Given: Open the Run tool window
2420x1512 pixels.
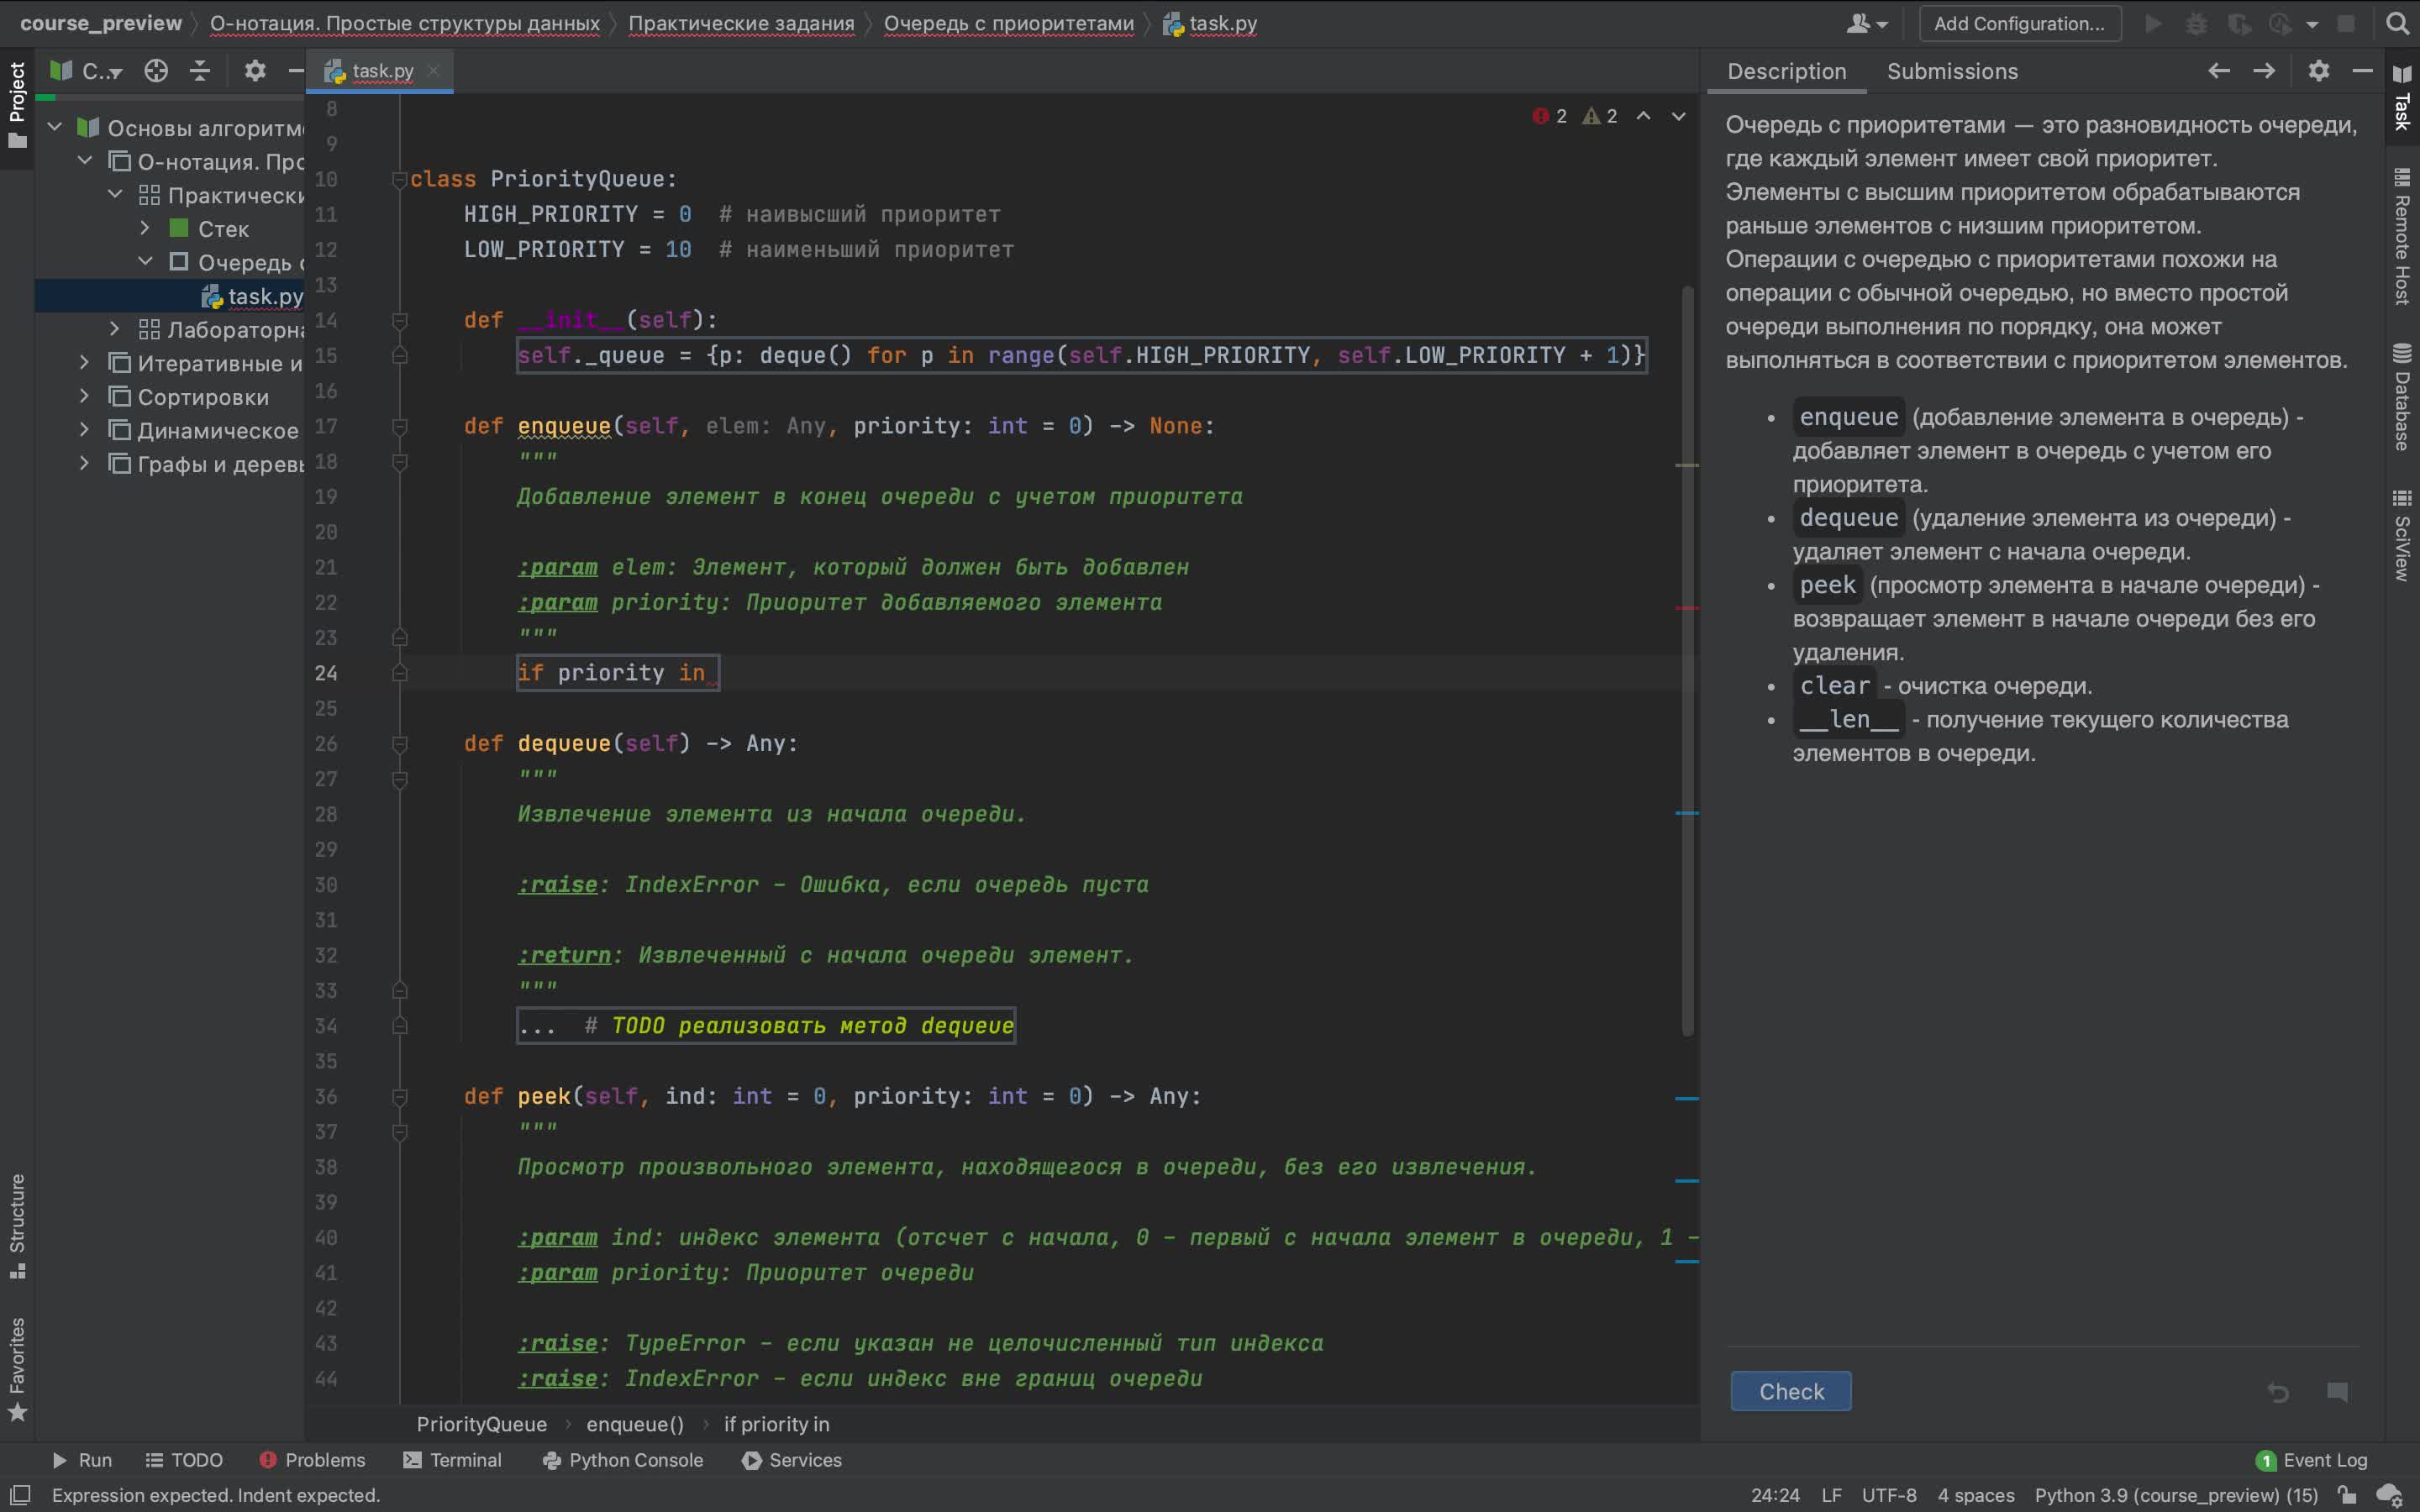Looking at the screenshot, I should [x=82, y=1460].
